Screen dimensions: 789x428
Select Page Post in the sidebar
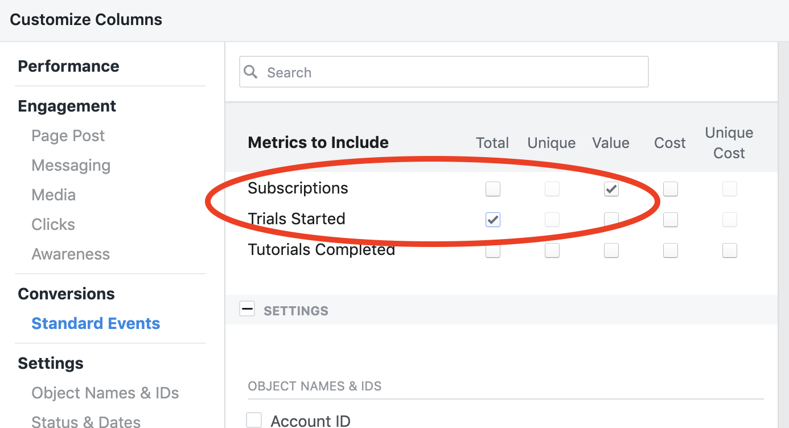click(68, 135)
